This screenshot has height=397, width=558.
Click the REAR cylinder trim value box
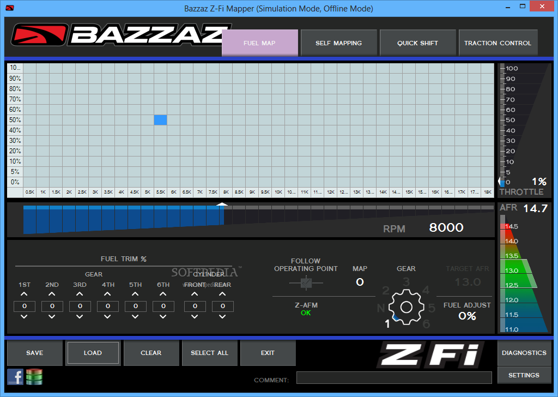coord(223,306)
